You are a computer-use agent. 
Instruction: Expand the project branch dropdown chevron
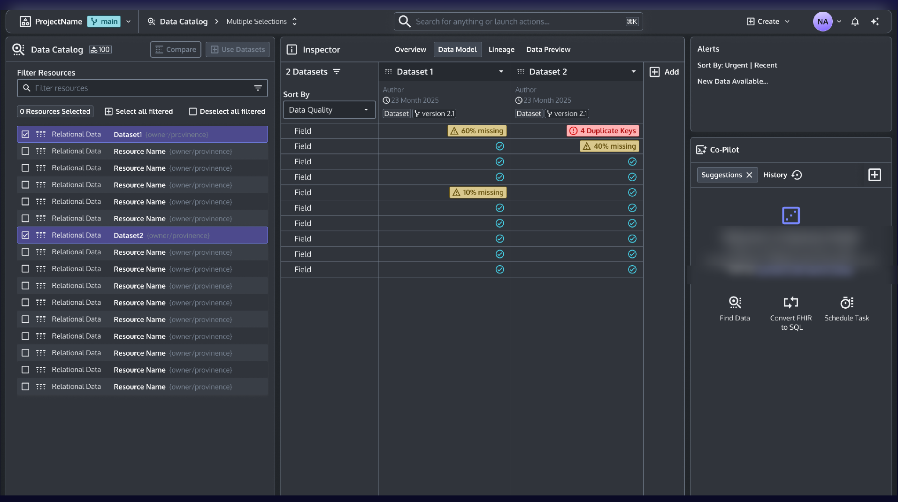pyautogui.click(x=128, y=22)
